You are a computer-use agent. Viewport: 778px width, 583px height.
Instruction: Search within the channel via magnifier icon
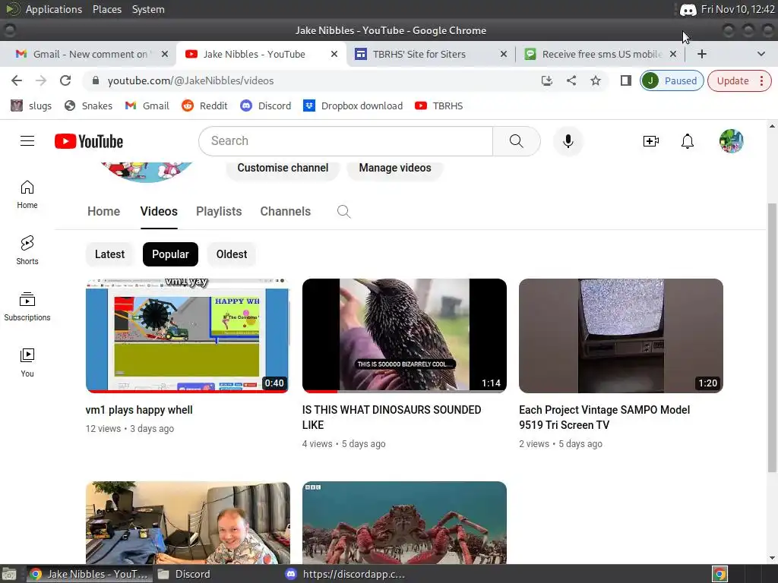[x=344, y=212]
